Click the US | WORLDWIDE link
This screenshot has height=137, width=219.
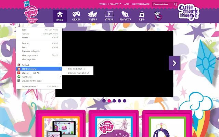point(141,4)
